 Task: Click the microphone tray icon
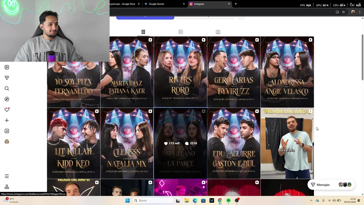click(x=323, y=201)
